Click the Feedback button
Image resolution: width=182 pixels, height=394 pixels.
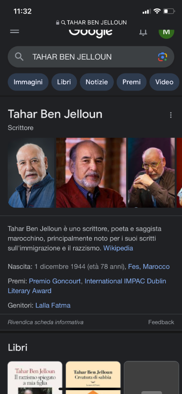tap(161, 322)
